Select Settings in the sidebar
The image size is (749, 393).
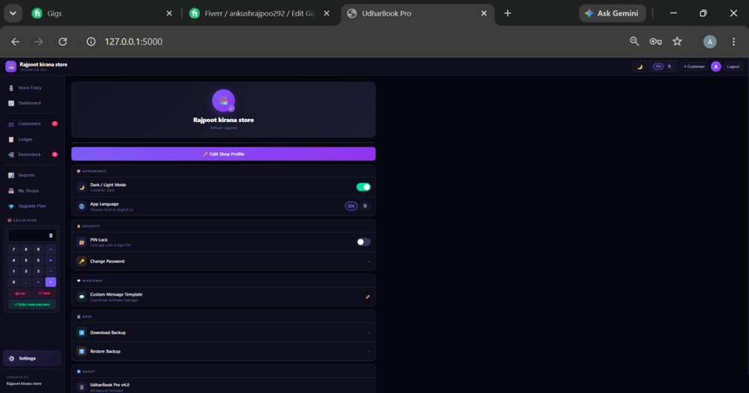[x=32, y=358]
